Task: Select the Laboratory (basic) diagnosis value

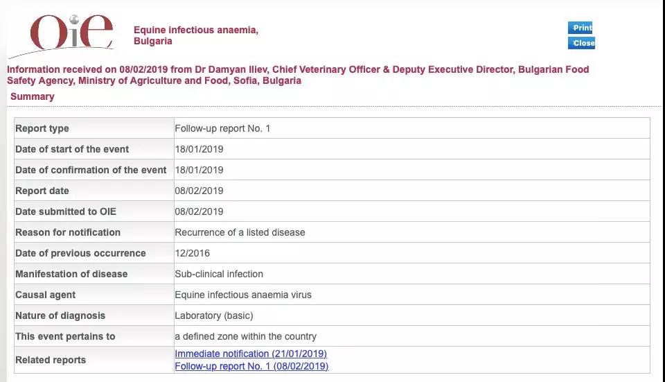Action: click(x=214, y=315)
